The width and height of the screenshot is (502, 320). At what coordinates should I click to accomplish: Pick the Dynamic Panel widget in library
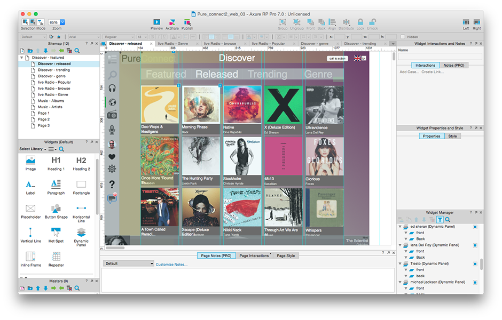pos(81,231)
